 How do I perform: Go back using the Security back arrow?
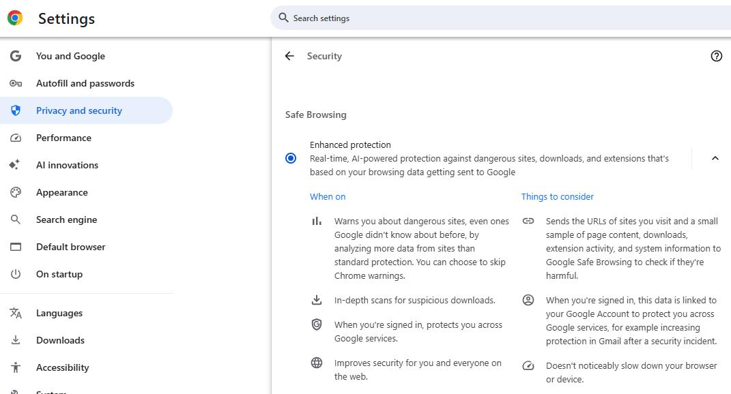click(x=289, y=56)
